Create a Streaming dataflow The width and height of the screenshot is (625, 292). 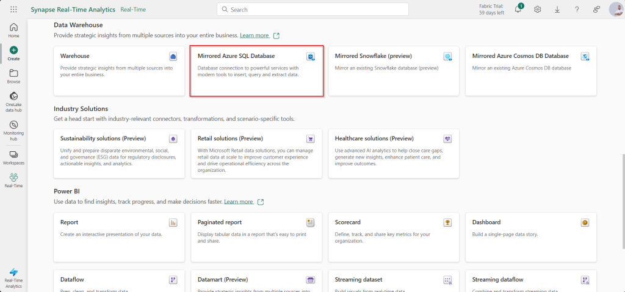[531, 281]
